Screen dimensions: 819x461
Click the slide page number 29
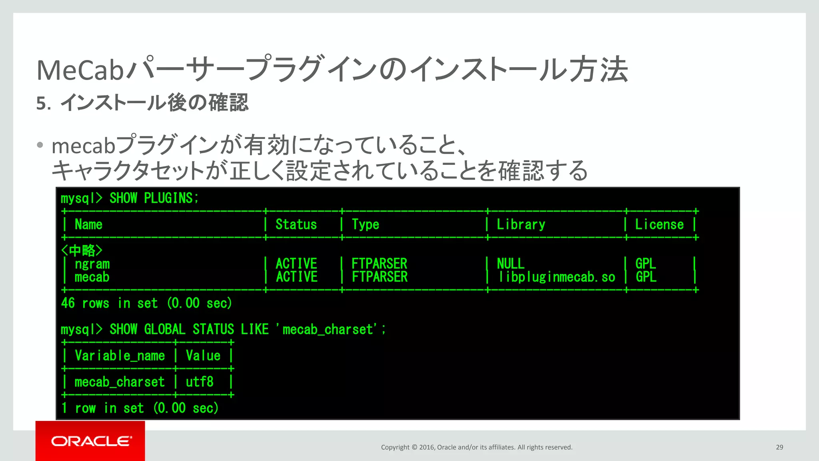(779, 447)
